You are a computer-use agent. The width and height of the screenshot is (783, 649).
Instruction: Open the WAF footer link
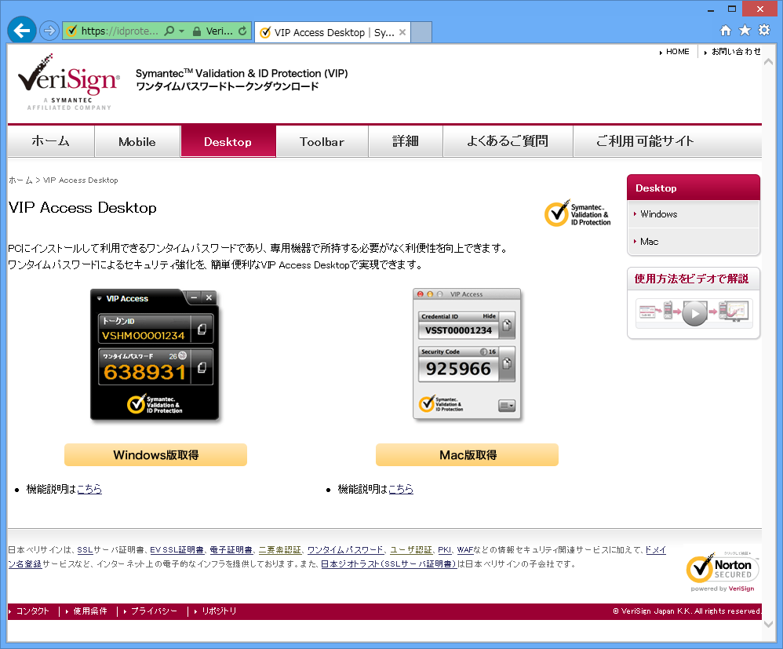(x=465, y=550)
